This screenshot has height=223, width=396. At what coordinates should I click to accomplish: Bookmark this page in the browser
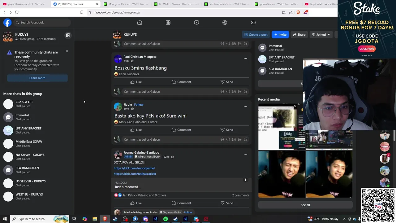pyautogui.click(x=82, y=12)
